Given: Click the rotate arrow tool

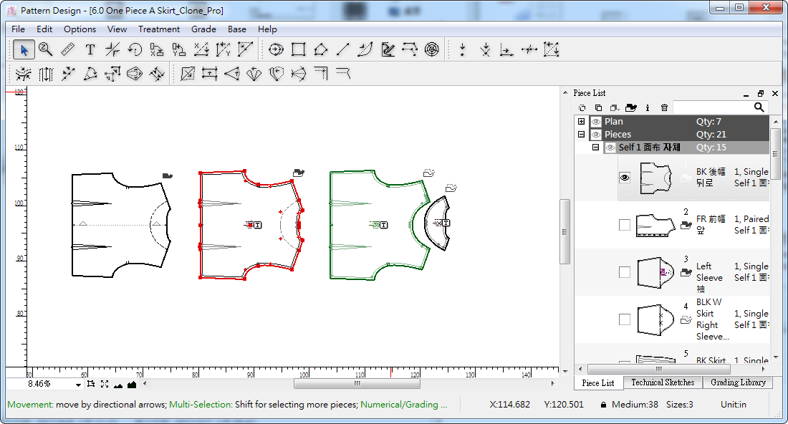Looking at the screenshot, I should [135, 49].
